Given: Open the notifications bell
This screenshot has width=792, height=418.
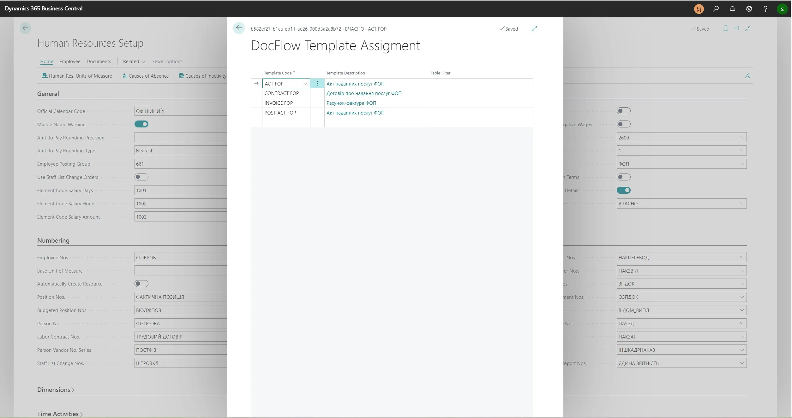Looking at the screenshot, I should coord(732,9).
